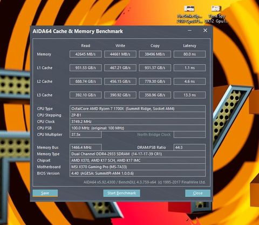The height and width of the screenshot is (225, 259).
Task: Click the Memory Bus value 1466.4 MHz
Action: pos(86,147)
